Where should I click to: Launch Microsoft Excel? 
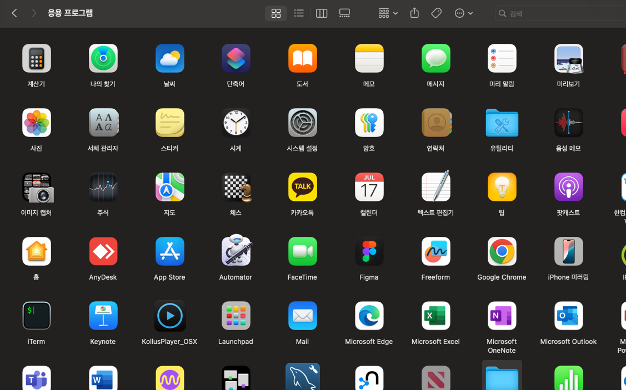(436, 316)
